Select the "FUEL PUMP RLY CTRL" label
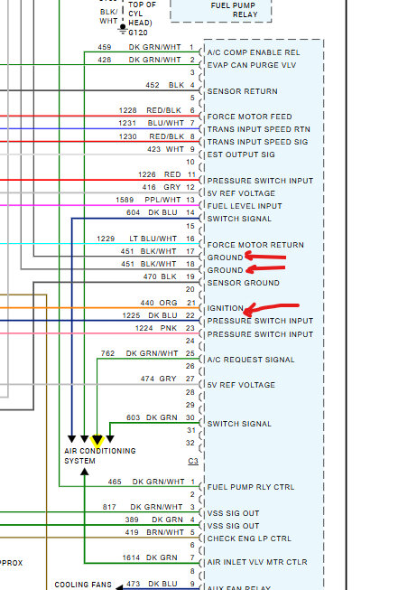 point(251,487)
